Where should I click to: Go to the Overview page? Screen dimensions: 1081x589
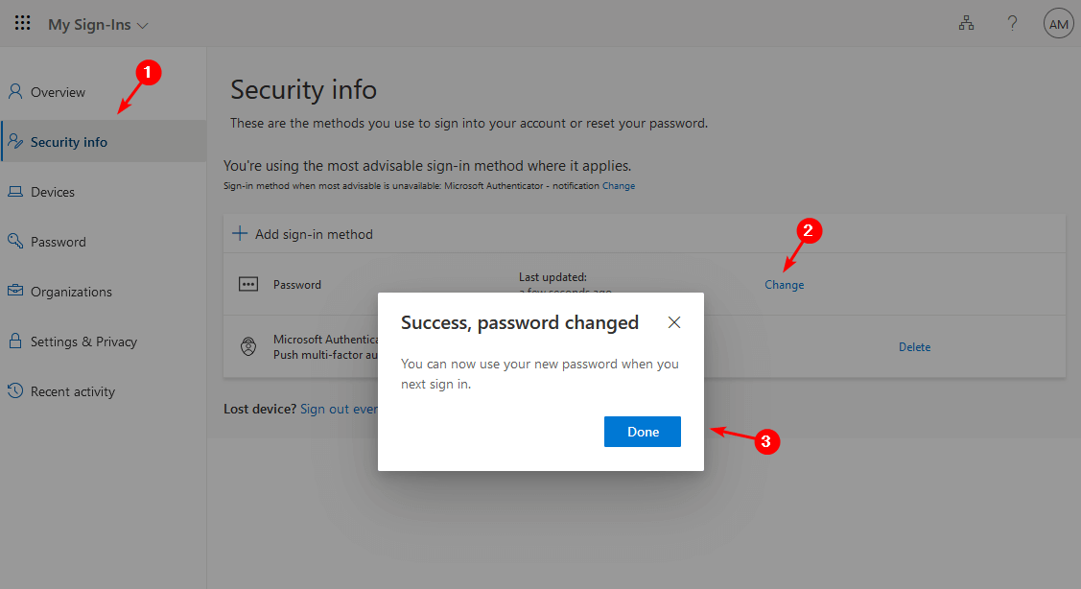58,92
